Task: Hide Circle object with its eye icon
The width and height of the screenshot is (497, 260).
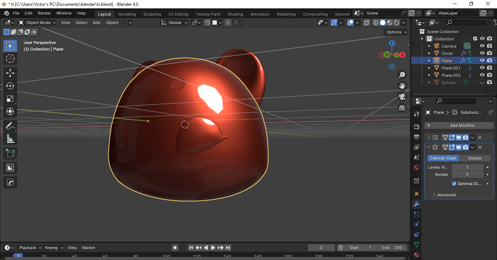Action: click(x=482, y=53)
